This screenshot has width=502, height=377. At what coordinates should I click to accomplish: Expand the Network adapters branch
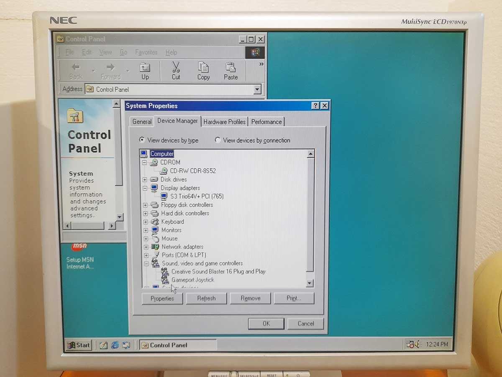(x=146, y=247)
